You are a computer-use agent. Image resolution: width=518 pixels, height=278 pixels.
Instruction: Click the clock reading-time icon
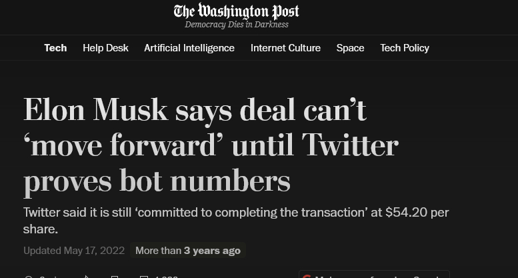(28, 276)
